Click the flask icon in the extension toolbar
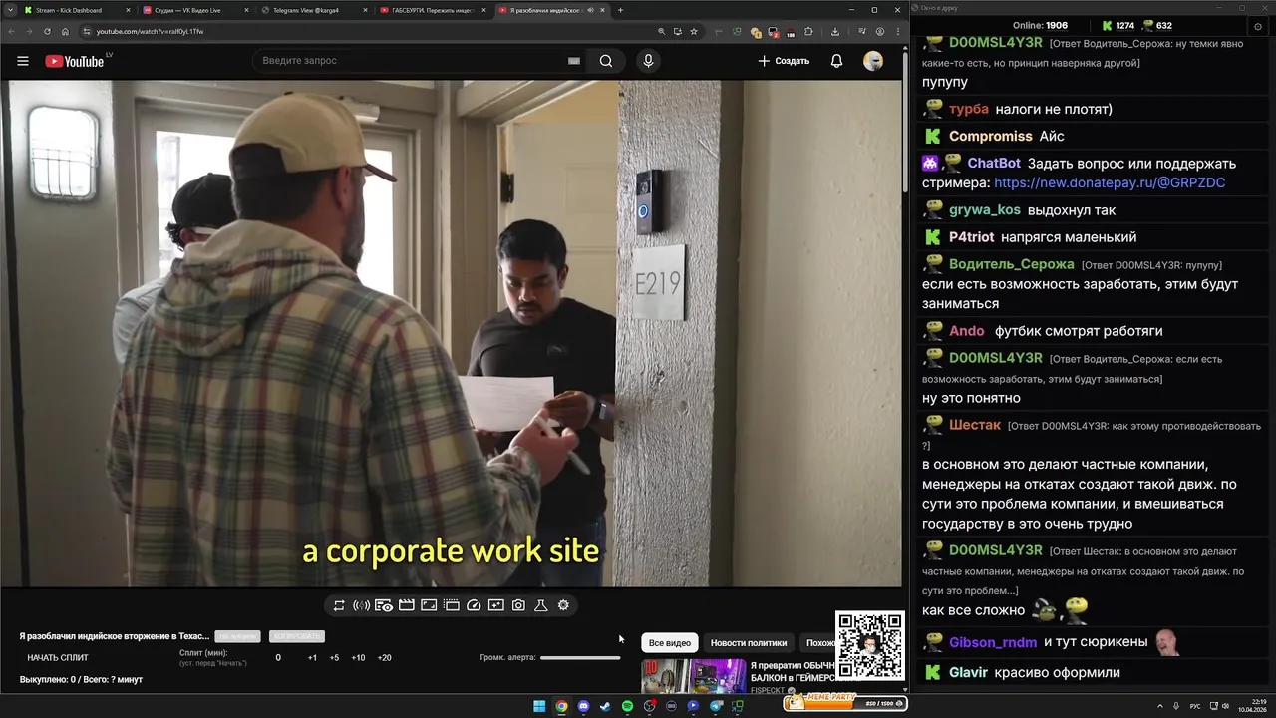Screen dimensions: 1276x718 [x=541, y=605]
